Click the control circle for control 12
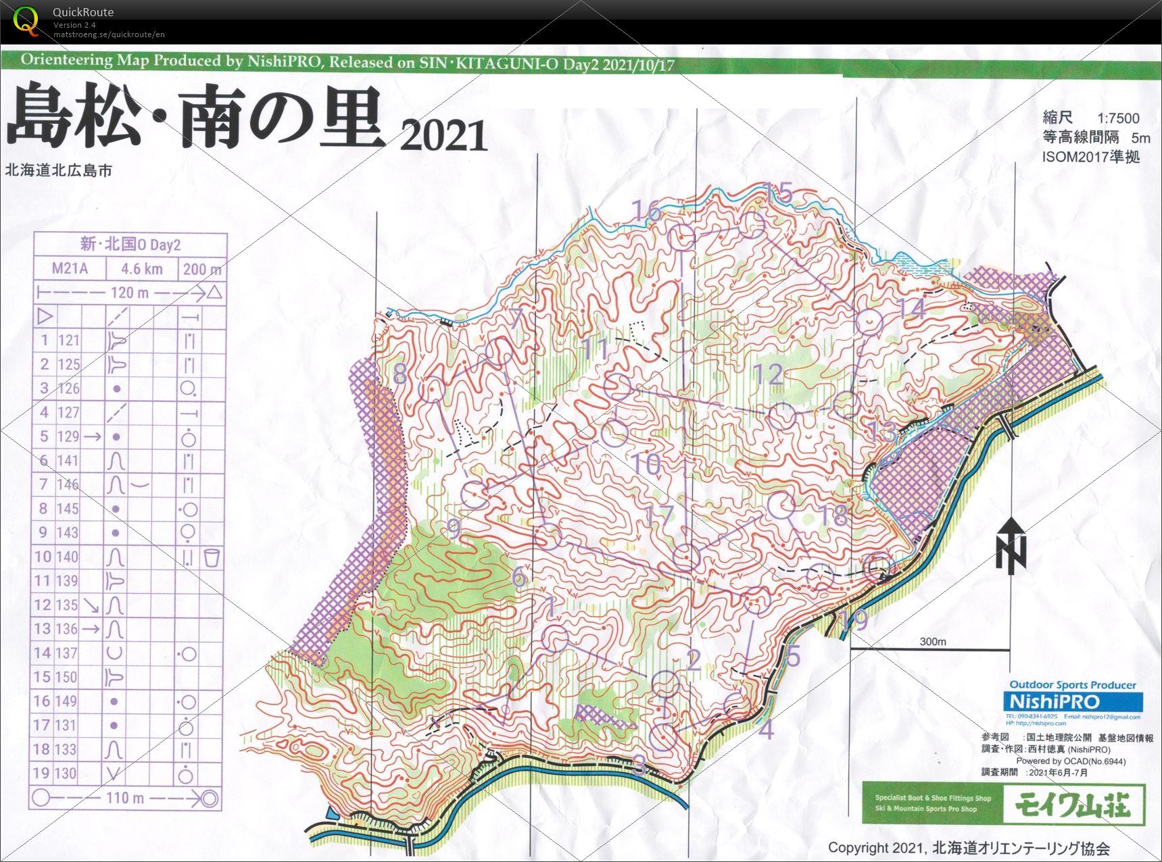Image resolution: width=1162 pixels, height=862 pixels. coord(784,415)
